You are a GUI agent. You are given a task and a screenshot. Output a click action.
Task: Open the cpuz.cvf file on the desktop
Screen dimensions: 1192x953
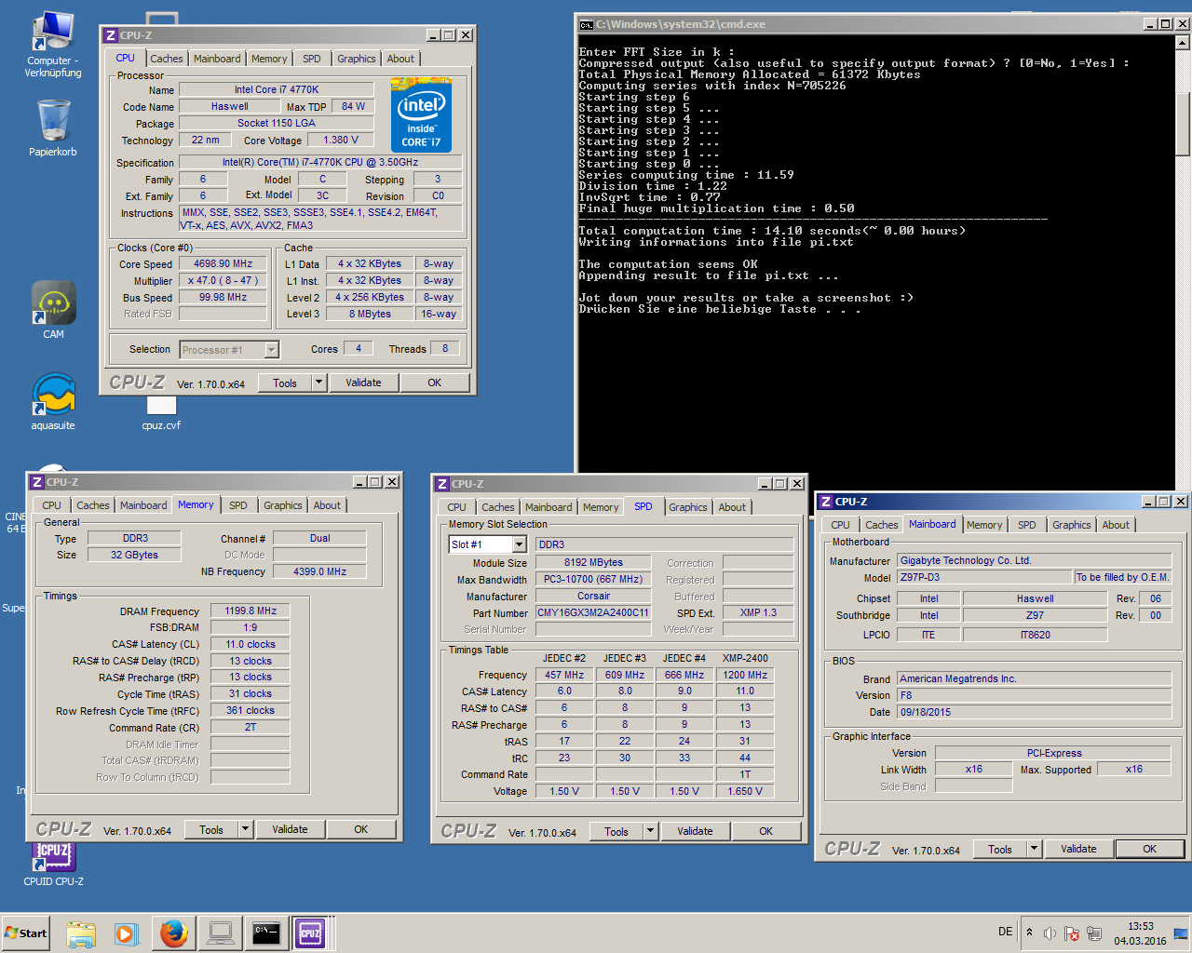[161, 414]
